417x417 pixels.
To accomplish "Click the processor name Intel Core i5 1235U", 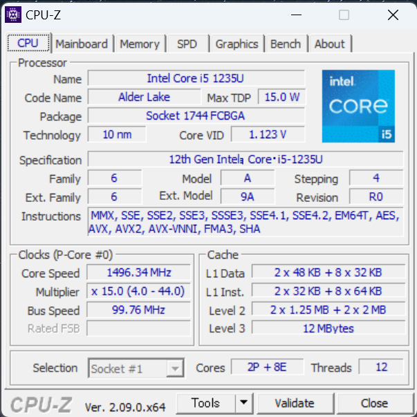I will [x=196, y=78].
